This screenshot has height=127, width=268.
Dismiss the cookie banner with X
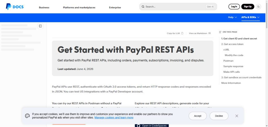(237, 116)
